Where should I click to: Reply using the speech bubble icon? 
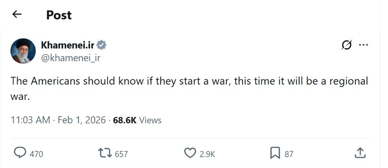20,153
